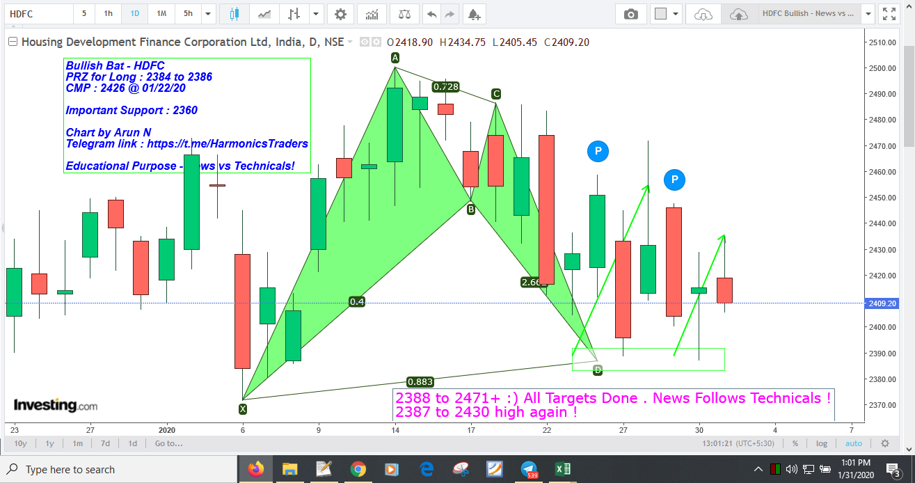Viewport: 915px width, 483px height.
Task: Toggle logarithmic scale with log button
Action: coord(821,443)
